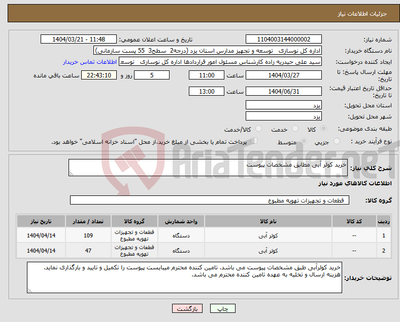The height and width of the screenshot is (322, 400).
Task: Click the remaining days field showing 5
Action: point(152,75)
